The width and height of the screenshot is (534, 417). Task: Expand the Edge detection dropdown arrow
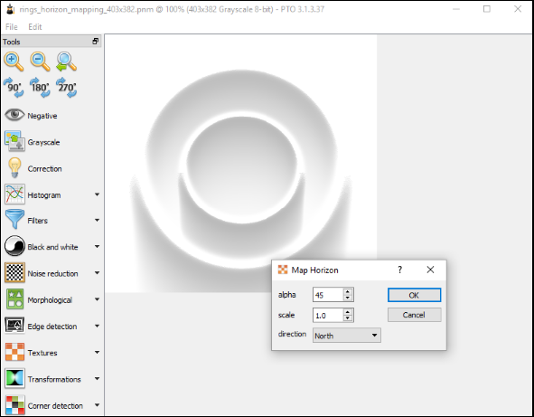click(97, 326)
